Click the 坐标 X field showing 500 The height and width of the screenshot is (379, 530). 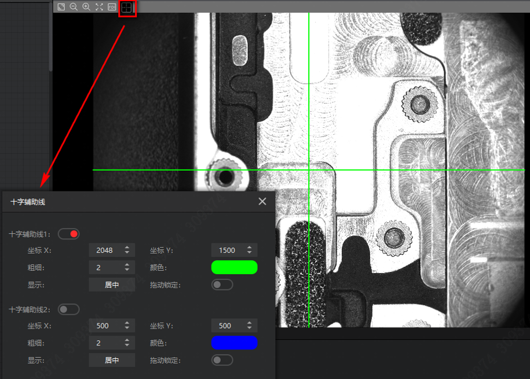pos(104,326)
